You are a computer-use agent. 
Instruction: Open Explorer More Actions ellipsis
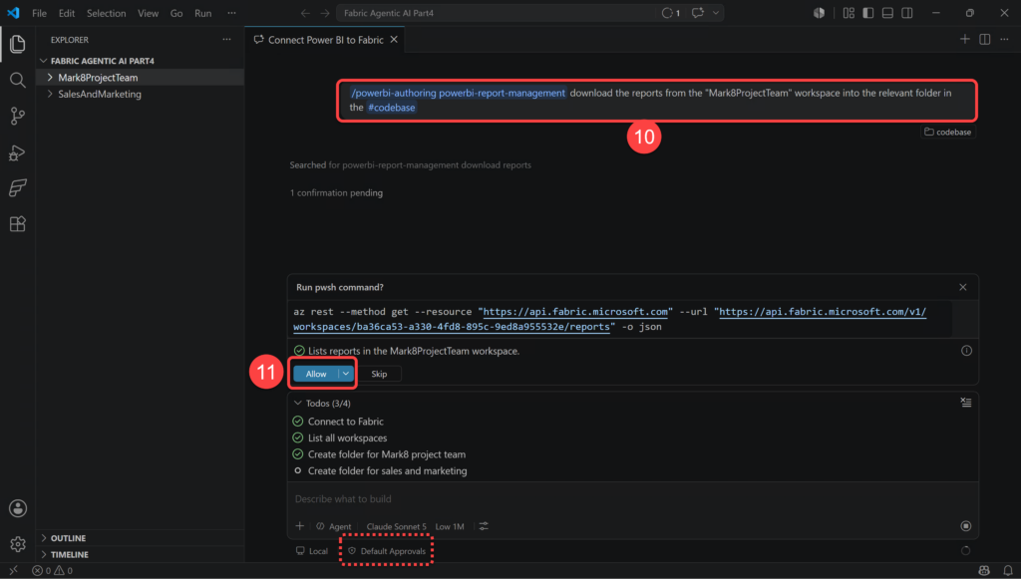(226, 40)
